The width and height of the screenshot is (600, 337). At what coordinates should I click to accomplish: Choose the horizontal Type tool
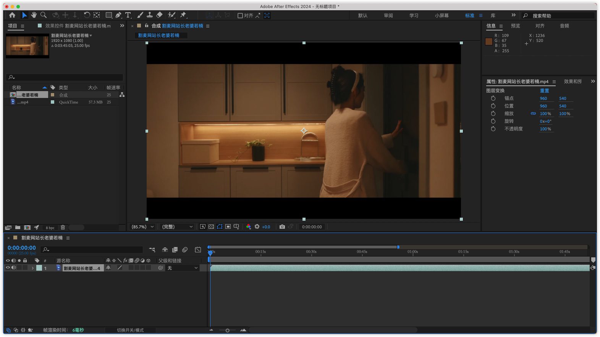(x=128, y=15)
